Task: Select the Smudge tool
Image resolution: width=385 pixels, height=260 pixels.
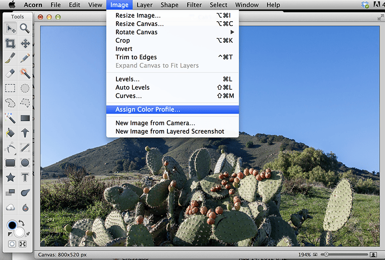Action: 25,193
